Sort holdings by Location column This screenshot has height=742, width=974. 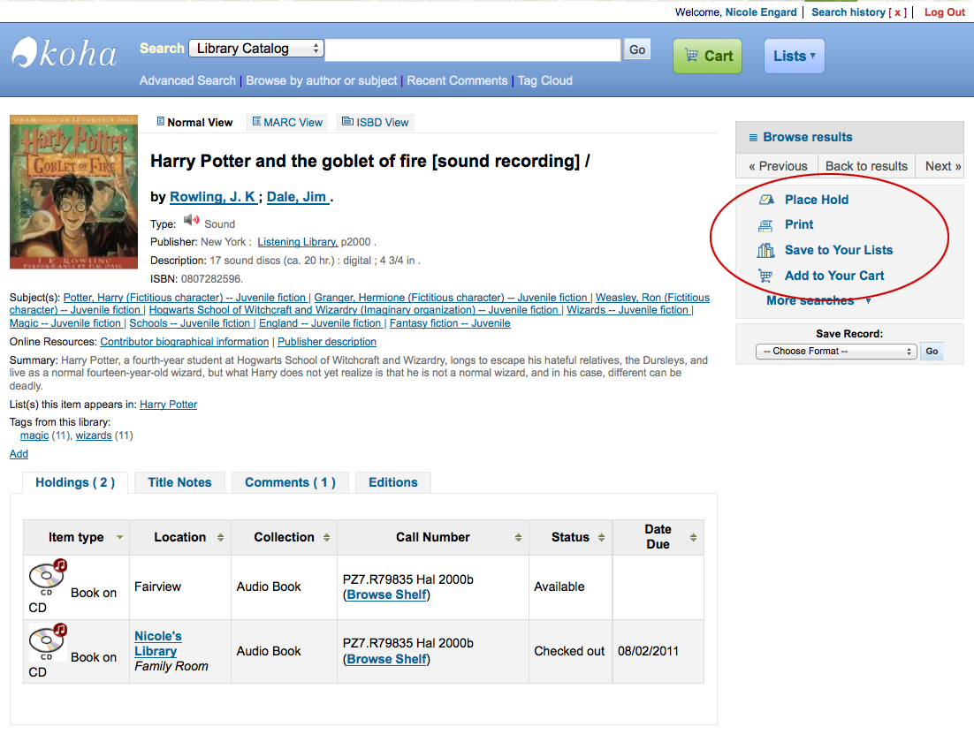pyautogui.click(x=220, y=538)
